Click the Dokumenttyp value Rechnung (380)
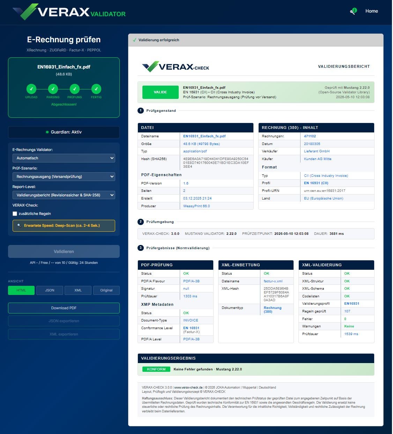 click(273, 310)
